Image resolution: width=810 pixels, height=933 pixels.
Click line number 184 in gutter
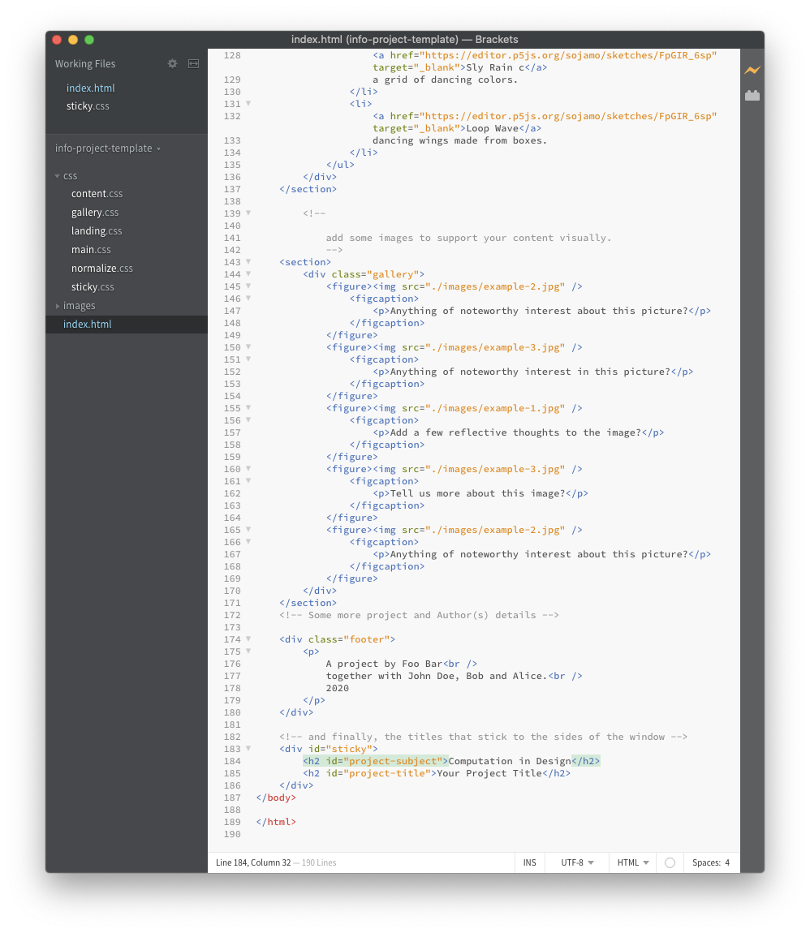[232, 761]
